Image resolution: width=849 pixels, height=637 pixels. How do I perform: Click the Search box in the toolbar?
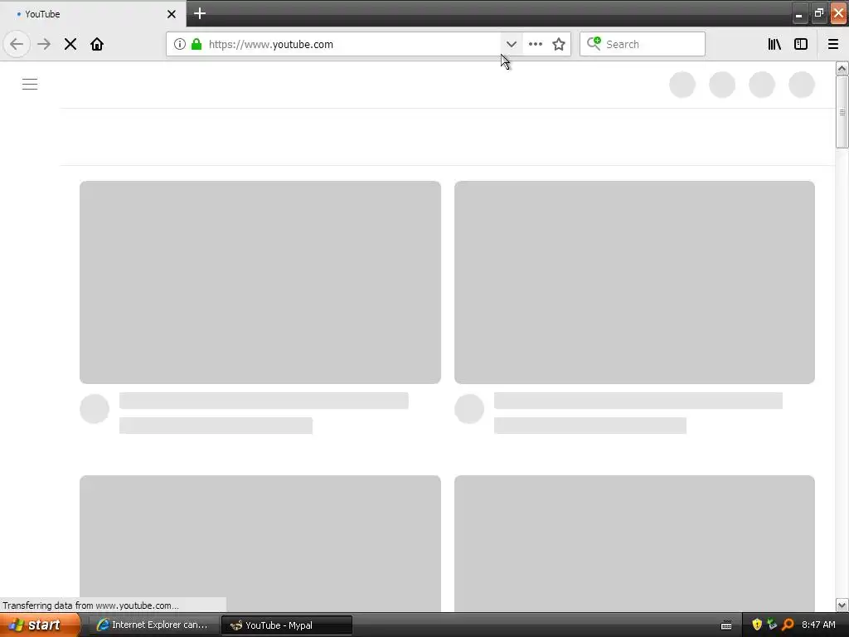coord(643,44)
